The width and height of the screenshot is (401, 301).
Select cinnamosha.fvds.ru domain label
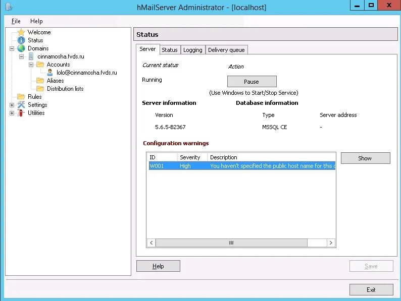tap(61, 56)
